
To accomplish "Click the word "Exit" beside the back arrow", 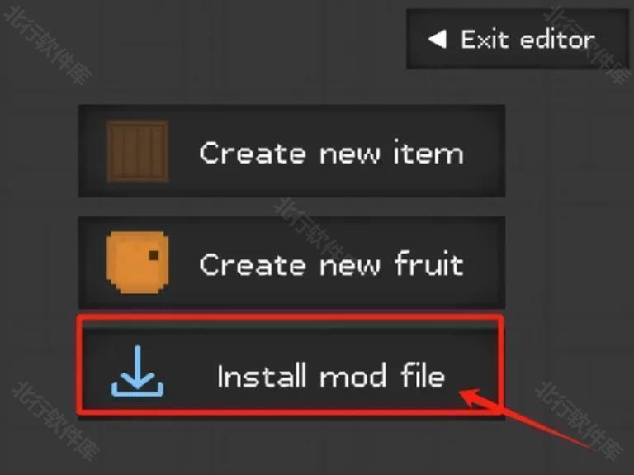I will 485,40.
